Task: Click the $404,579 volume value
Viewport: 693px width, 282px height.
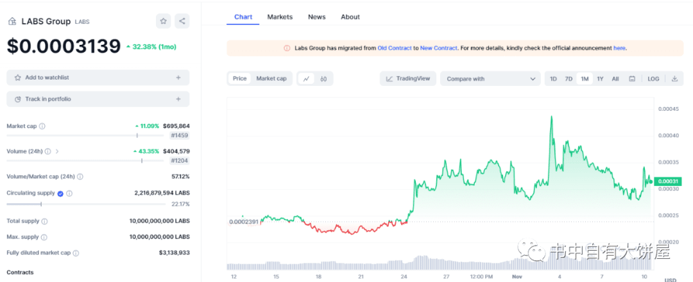Action: 176,151
